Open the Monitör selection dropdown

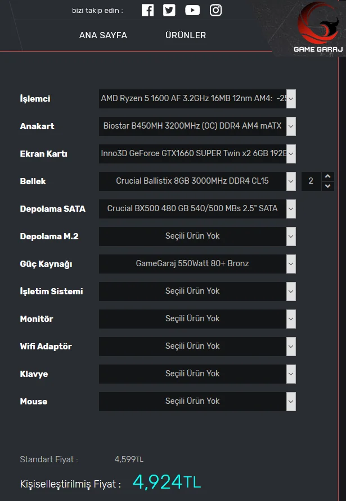[197, 318]
